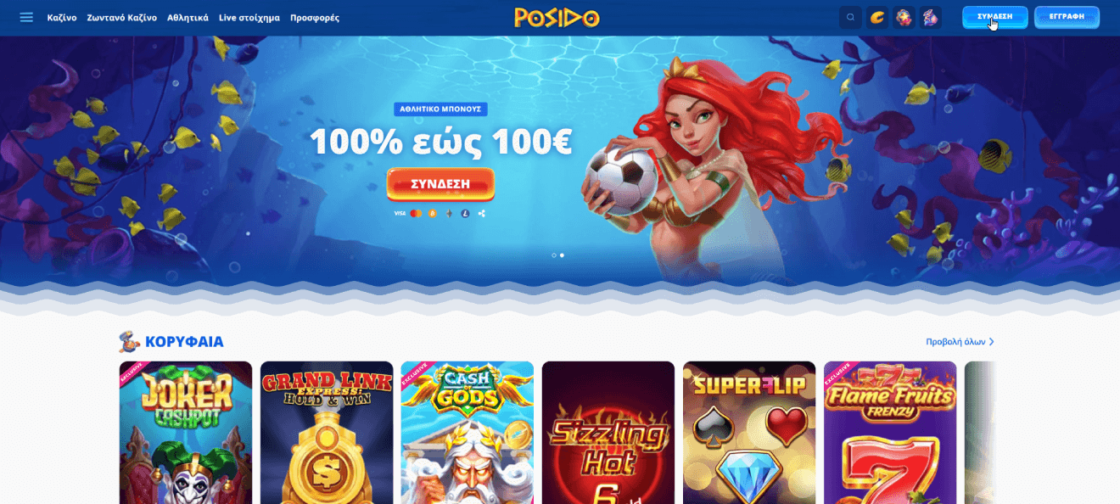1120x504 pixels.
Task: Open the Joker Cashpot game thumbnail
Action: [186, 433]
